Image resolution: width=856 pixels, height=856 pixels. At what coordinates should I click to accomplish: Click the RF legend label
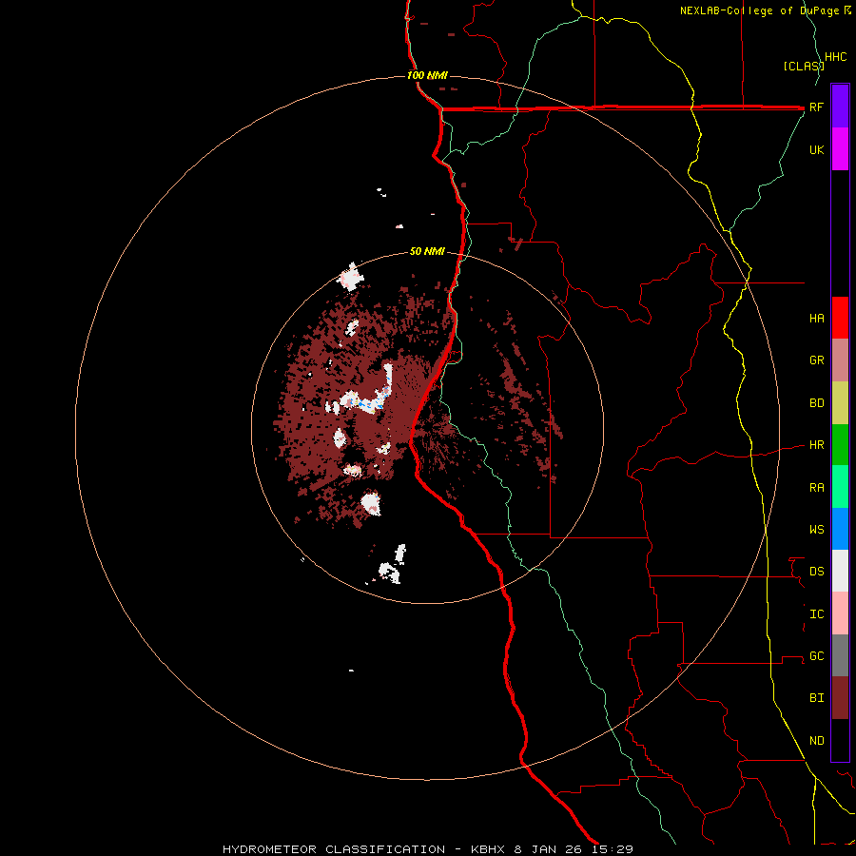(x=816, y=107)
